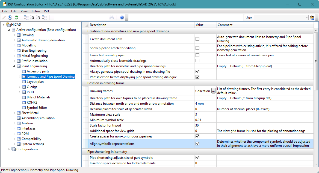Image resolution: width=319 pixels, height=173 pixels.
Task: Click the Active configuration node icon
Action: (x=14, y=30)
